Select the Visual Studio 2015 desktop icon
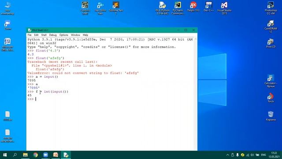 tap(224, 8)
